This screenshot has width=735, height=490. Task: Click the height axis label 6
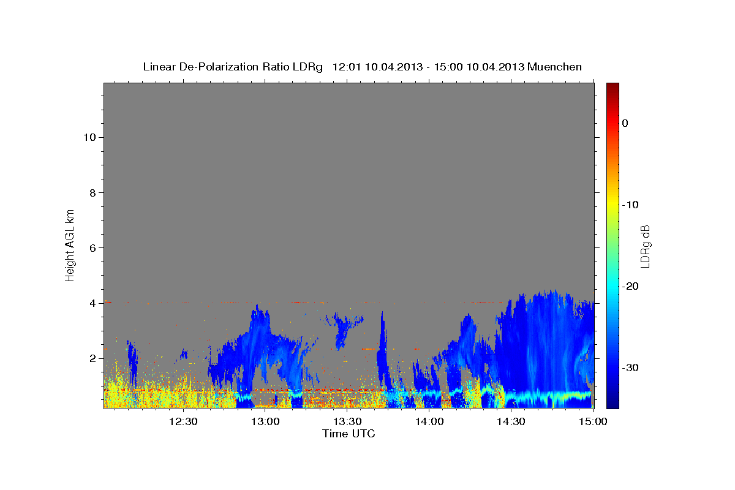coord(92,248)
